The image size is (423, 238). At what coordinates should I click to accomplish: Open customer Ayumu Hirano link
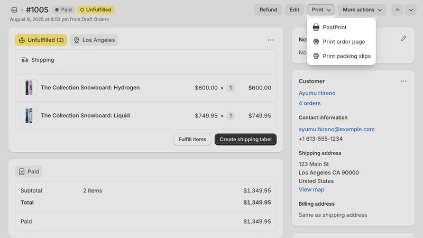317,93
